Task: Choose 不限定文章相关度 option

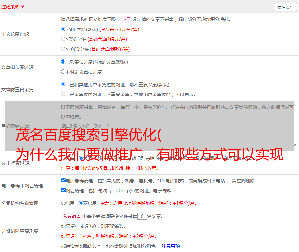Action: click(x=63, y=71)
